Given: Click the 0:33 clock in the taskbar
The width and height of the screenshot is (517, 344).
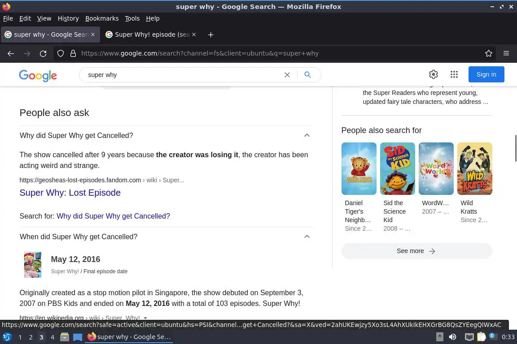Looking at the screenshot, I should tap(508, 337).
